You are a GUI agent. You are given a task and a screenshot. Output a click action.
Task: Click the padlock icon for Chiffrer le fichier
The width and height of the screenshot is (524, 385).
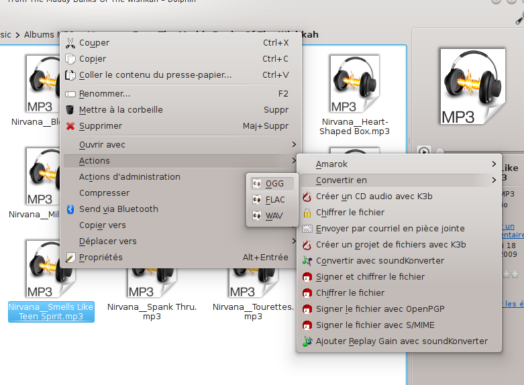tap(307, 213)
